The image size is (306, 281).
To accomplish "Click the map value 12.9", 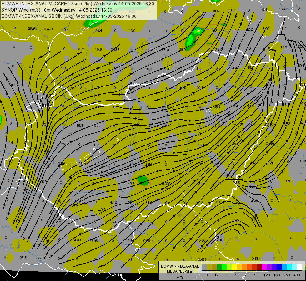I will (x=62, y=144).
